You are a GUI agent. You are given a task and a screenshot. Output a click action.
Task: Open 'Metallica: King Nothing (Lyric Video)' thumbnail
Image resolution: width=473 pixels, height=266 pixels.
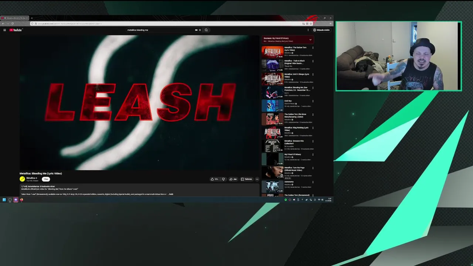click(272, 132)
